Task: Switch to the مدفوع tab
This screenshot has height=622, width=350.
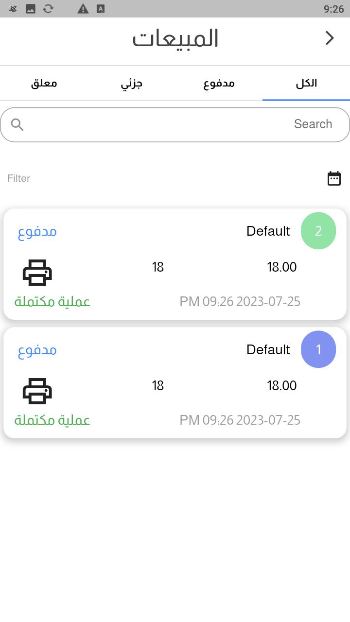Action: 219,83
